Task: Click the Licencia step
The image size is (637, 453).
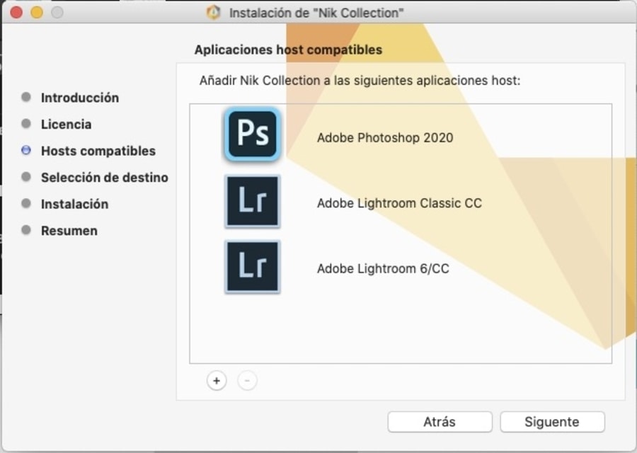Action: [67, 124]
